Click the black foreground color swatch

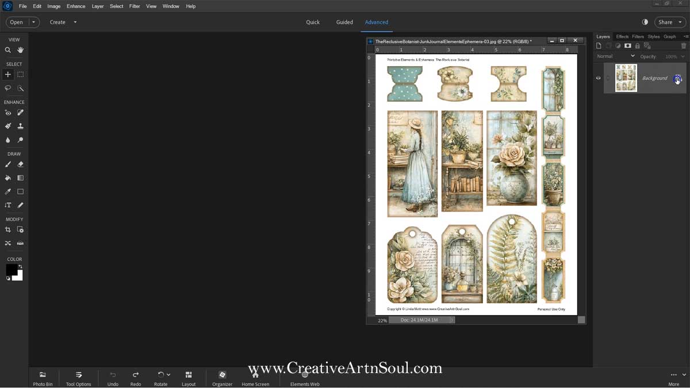(x=11, y=270)
